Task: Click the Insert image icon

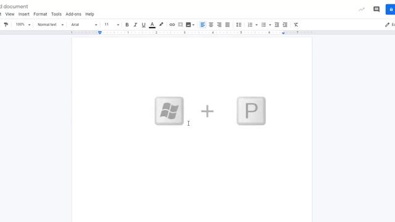Action: 188,25
